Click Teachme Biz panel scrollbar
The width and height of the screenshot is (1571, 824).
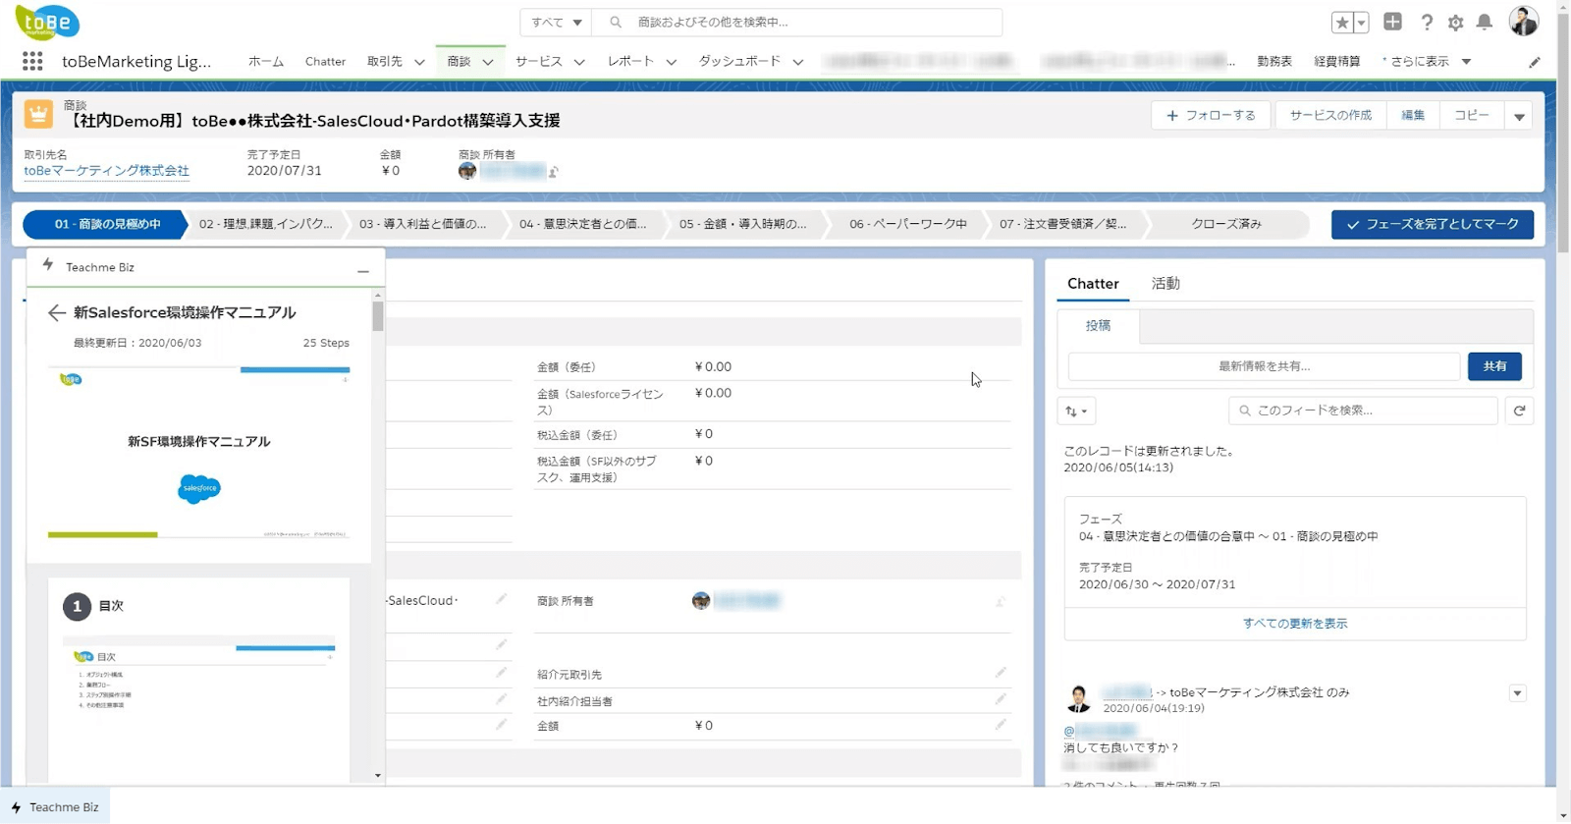tap(378, 316)
